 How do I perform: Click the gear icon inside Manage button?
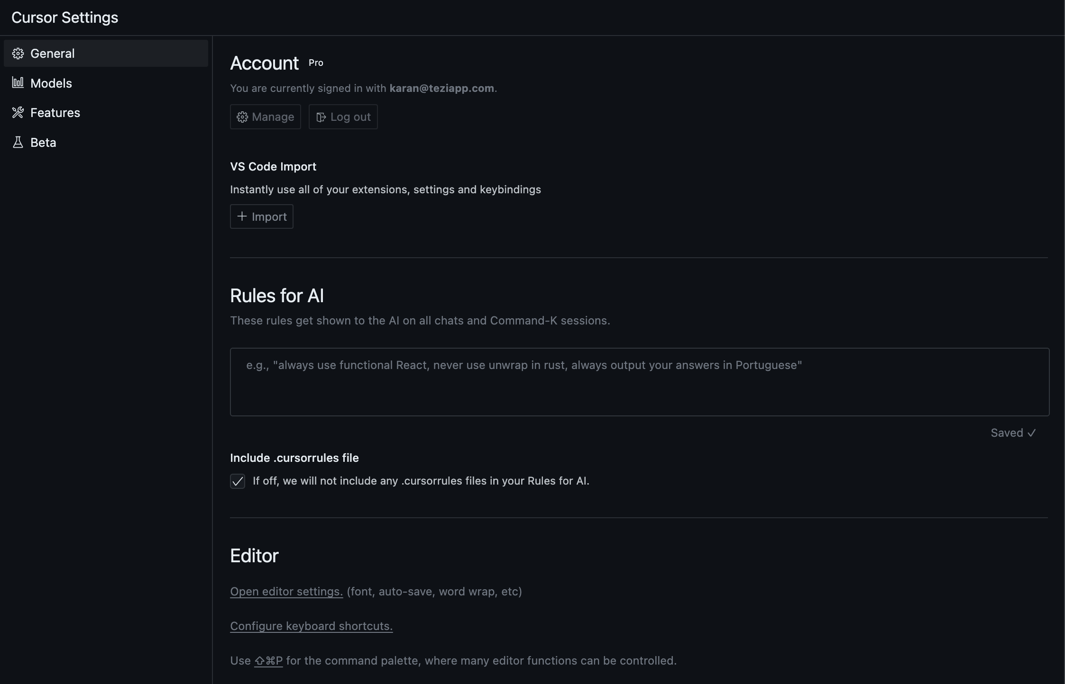[x=242, y=117]
